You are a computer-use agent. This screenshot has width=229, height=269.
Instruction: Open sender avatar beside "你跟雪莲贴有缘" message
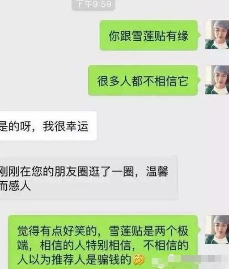[x=217, y=34]
